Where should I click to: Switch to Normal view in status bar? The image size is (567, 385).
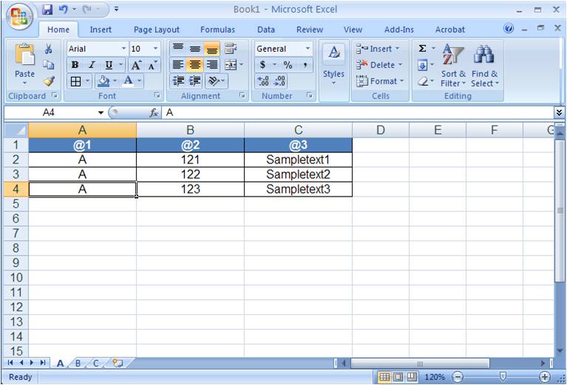point(384,377)
